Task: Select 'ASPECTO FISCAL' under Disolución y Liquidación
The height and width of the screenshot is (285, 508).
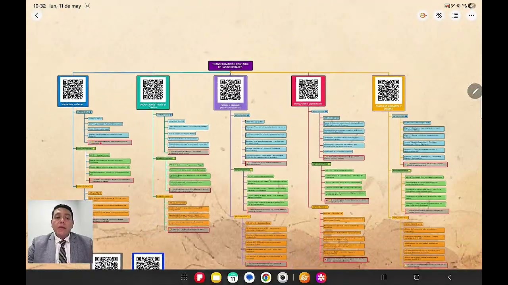Action: point(320,207)
